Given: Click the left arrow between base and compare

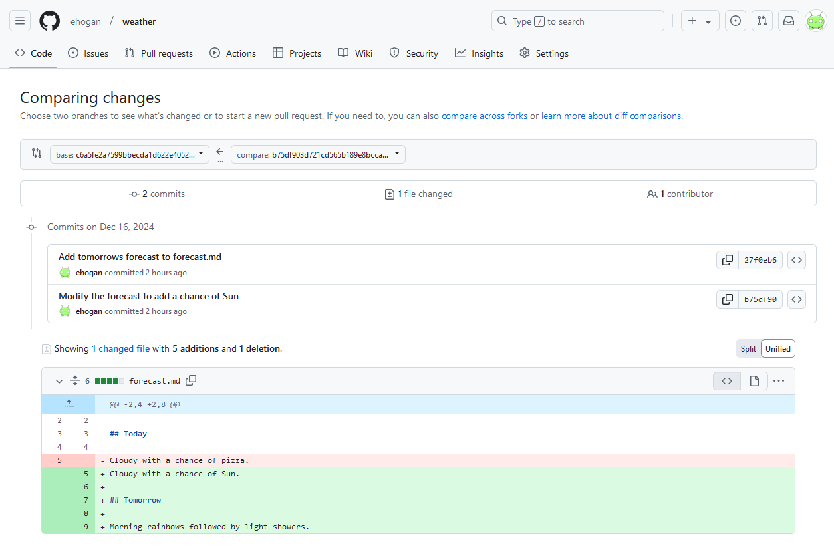Looking at the screenshot, I should click(220, 152).
